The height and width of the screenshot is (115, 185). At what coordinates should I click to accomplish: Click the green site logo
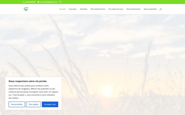pyautogui.click(x=26, y=9)
